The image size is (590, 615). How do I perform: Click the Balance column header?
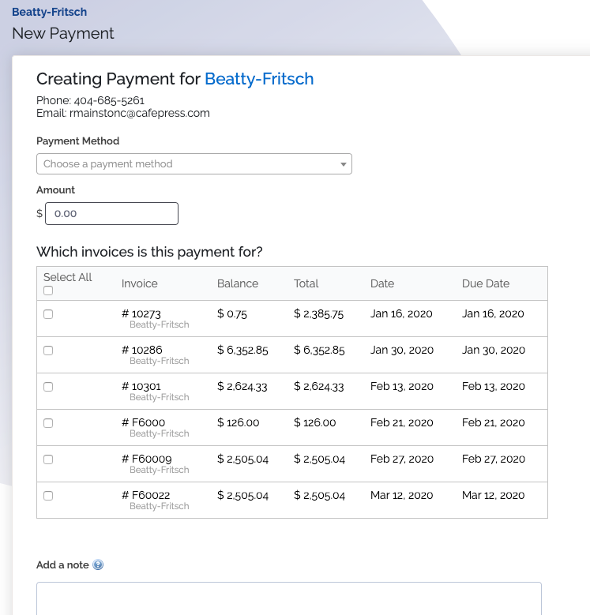238,283
